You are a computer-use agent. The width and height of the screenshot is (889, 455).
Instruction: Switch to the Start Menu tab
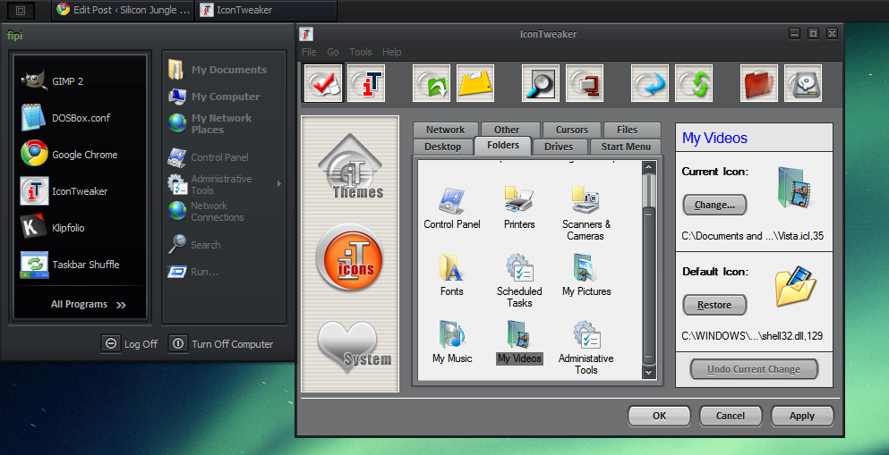(626, 147)
